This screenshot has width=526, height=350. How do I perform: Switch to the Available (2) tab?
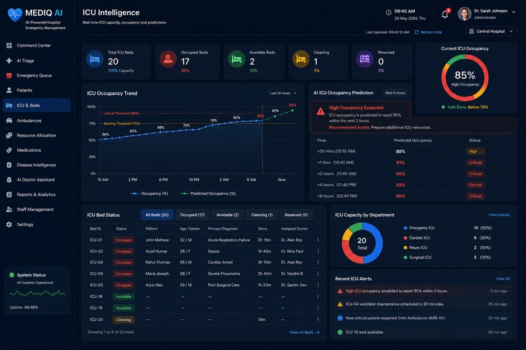click(x=228, y=215)
